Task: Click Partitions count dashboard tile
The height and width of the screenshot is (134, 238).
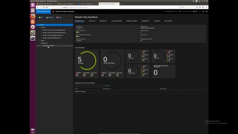Action: tap(138, 71)
